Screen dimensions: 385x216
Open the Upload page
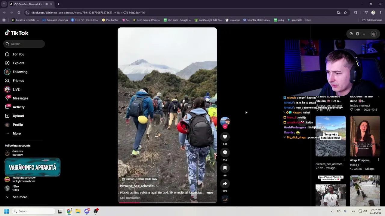(18, 116)
